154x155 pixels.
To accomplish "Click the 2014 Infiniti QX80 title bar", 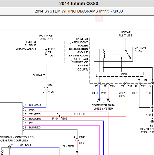I will [x=77, y=4].
